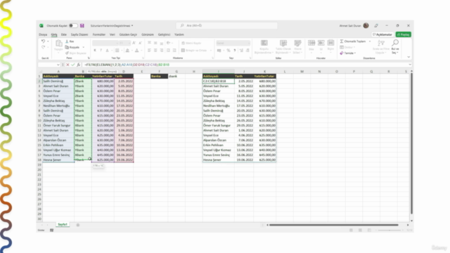Open the Name Box dropdown
This screenshot has width=450, height=253.
pyautogui.click(x=58, y=65)
